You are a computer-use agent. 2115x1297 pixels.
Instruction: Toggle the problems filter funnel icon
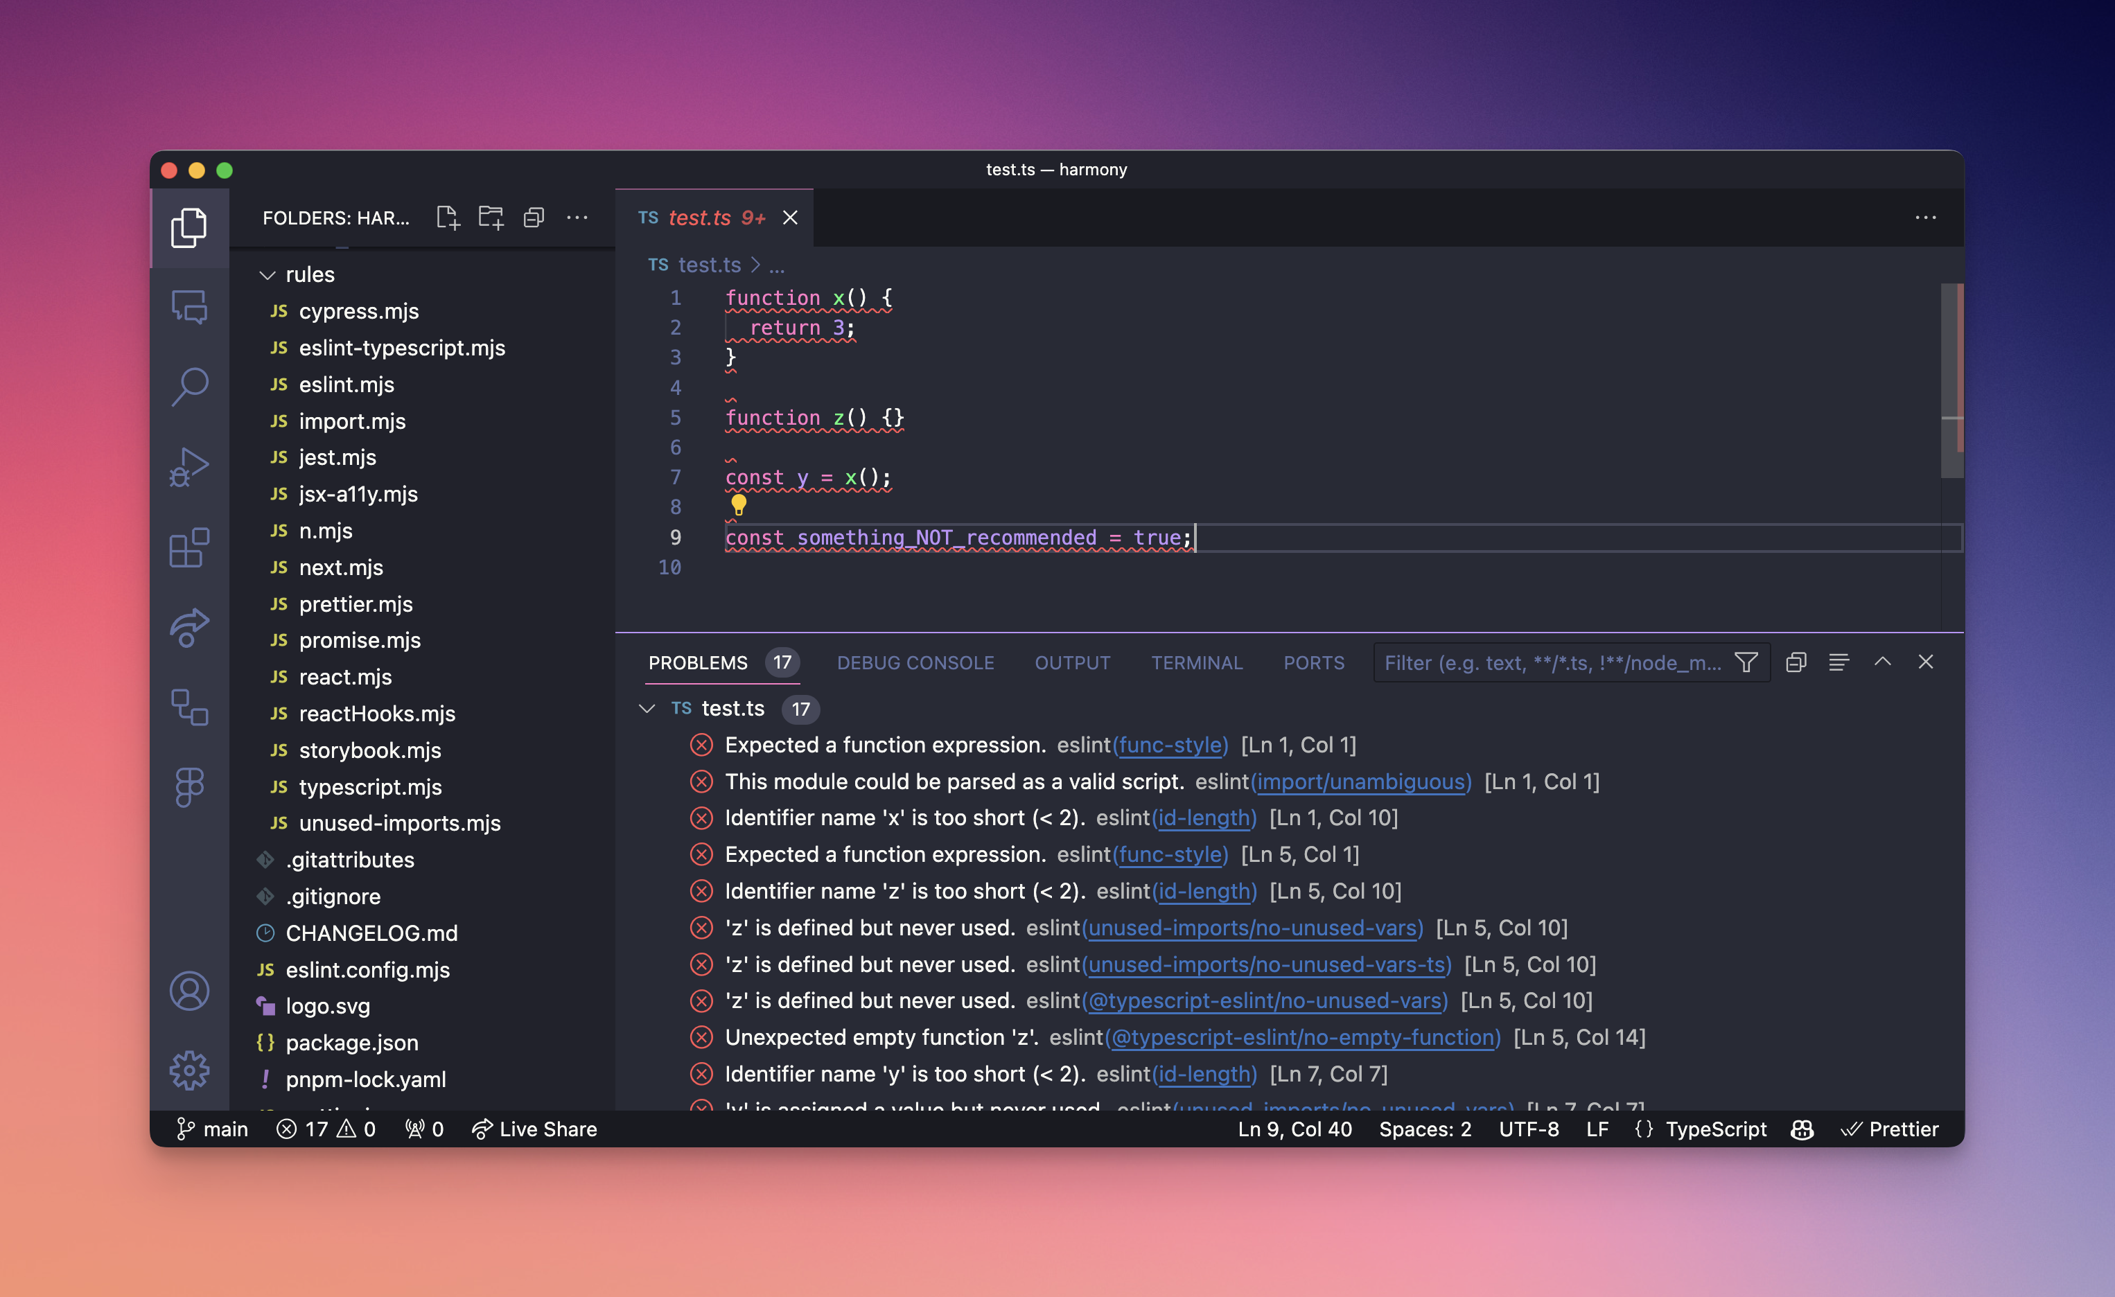pyautogui.click(x=1746, y=662)
